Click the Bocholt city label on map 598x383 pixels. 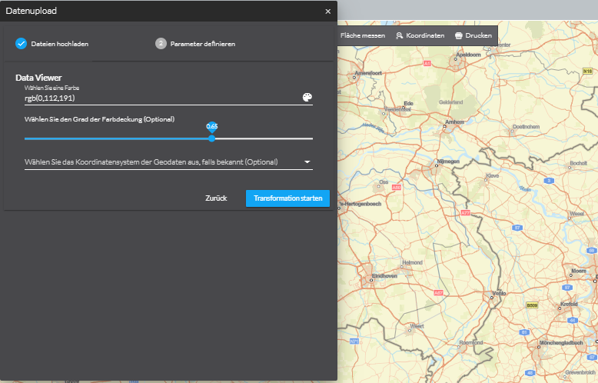click(x=579, y=163)
